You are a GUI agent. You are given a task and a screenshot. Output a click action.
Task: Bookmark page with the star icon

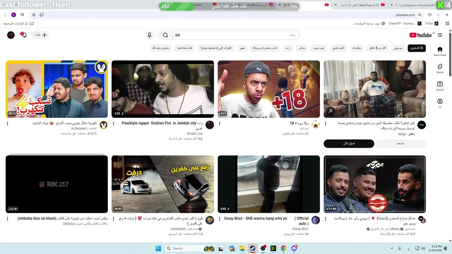[x=34, y=15]
